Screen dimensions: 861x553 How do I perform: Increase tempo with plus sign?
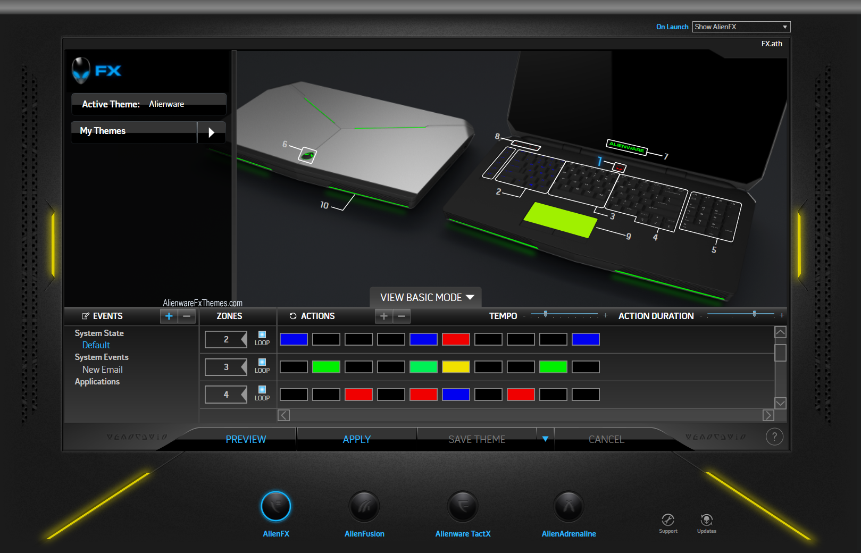[x=605, y=315]
